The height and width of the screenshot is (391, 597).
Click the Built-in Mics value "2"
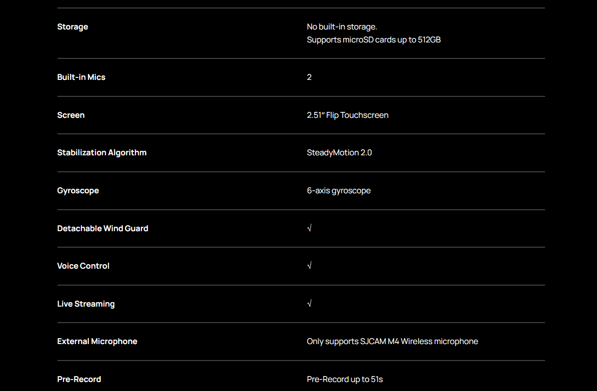click(309, 77)
